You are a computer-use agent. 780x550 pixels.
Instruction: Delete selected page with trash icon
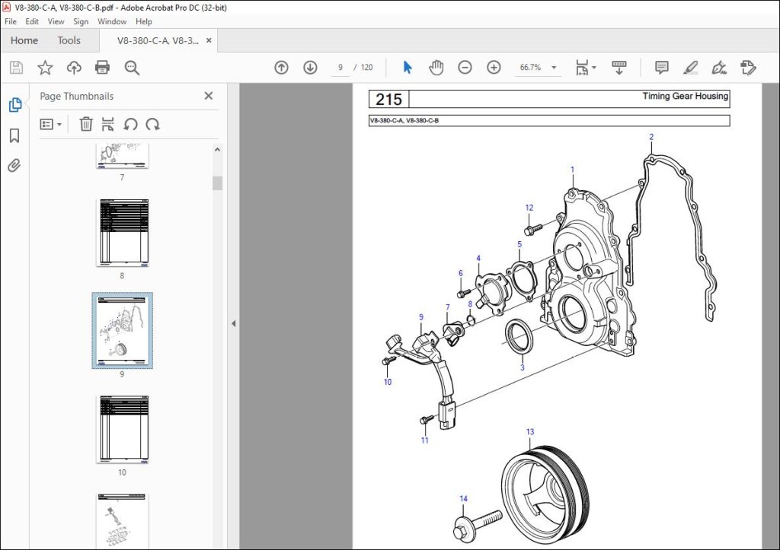tap(86, 124)
